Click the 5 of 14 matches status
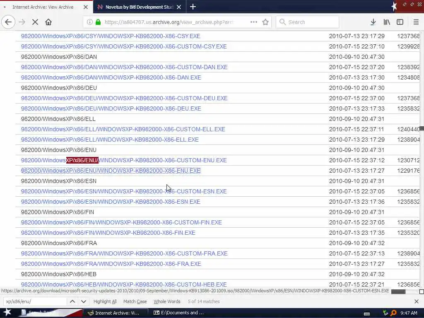 point(204,301)
